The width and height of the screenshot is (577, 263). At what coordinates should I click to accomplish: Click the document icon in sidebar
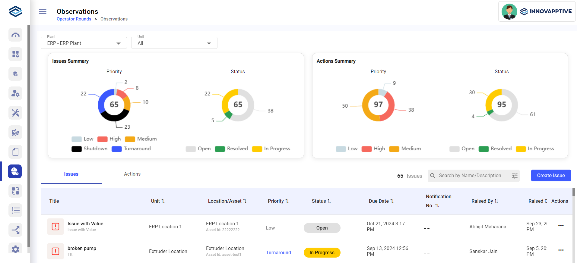pos(15,152)
